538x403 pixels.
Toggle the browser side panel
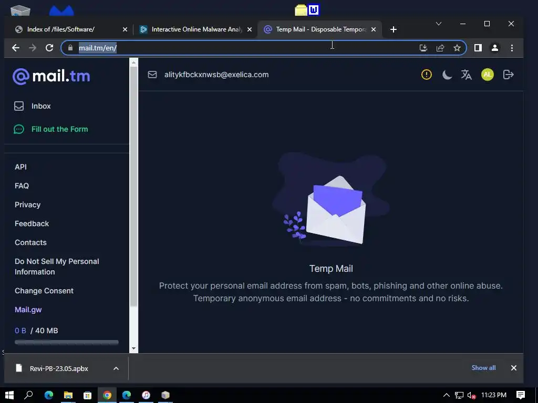coord(478,48)
